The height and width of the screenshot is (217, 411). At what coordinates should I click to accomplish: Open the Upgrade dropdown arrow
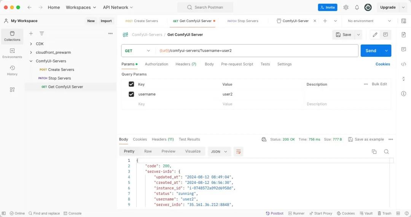click(x=403, y=7)
